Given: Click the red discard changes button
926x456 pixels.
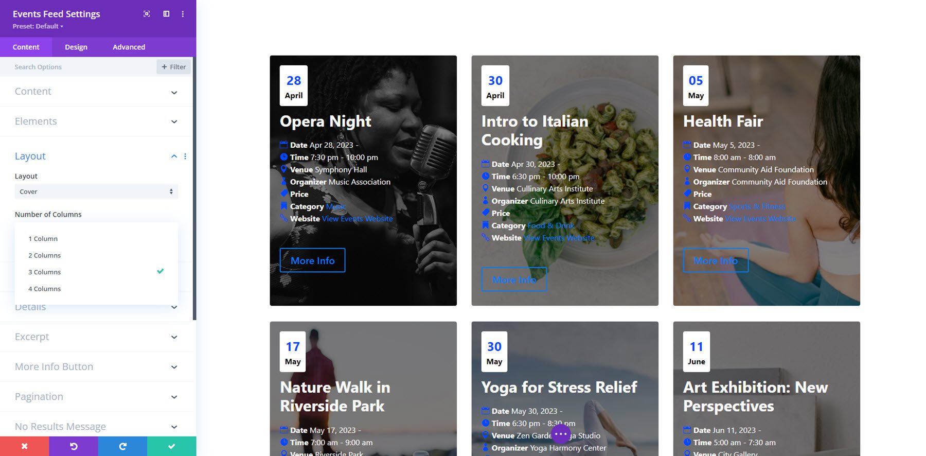Looking at the screenshot, I should click(x=24, y=446).
